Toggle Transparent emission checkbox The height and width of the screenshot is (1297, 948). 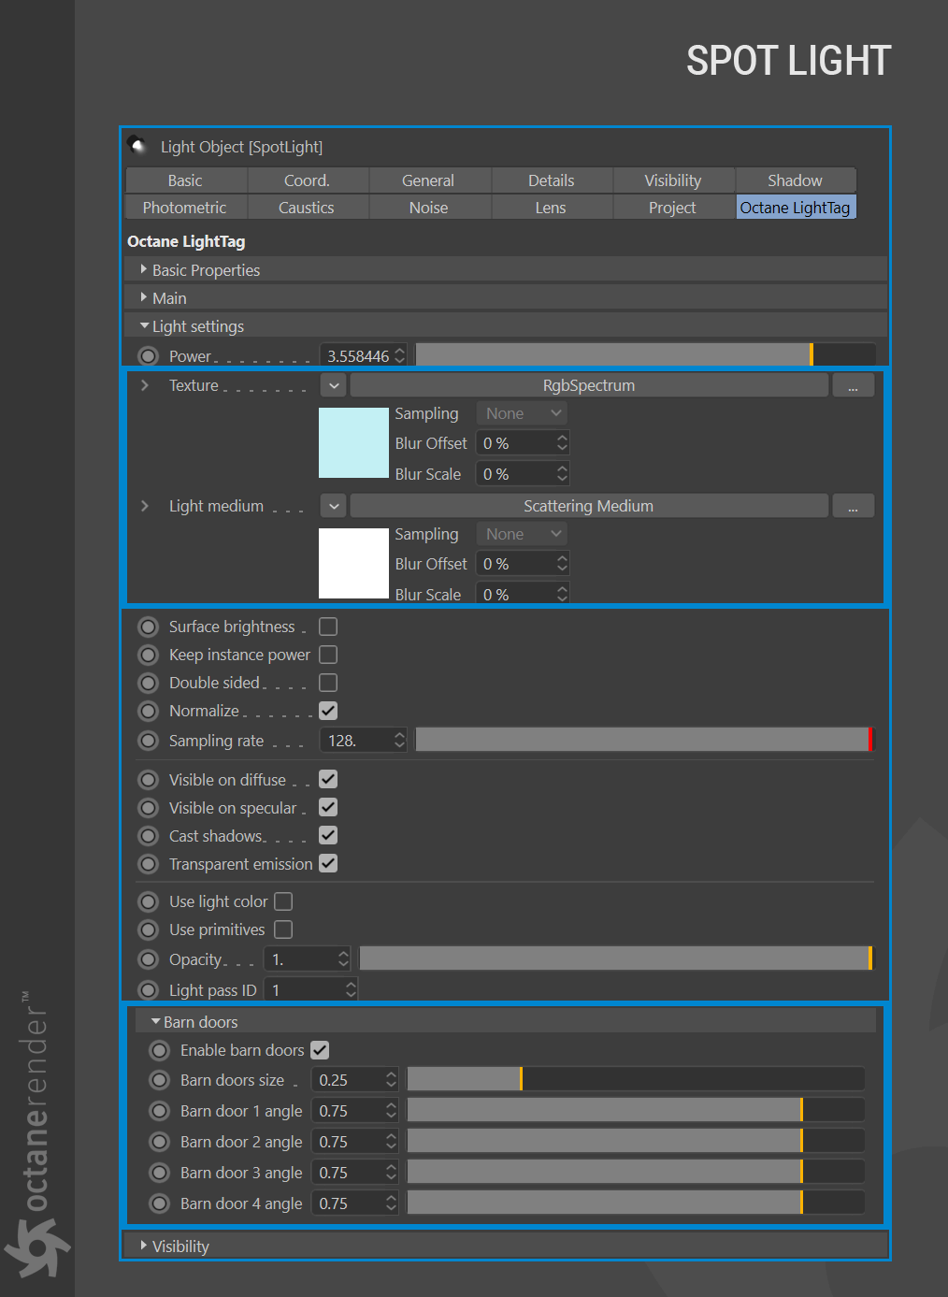(x=328, y=863)
